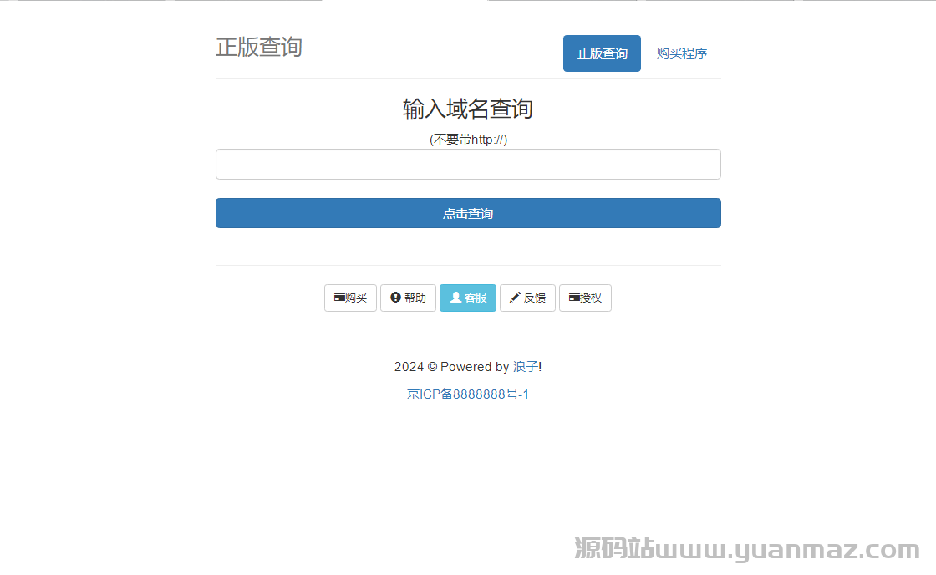Click the 正版查询 page title heading
This screenshot has width=936, height=575.
click(x=258, y=48)
